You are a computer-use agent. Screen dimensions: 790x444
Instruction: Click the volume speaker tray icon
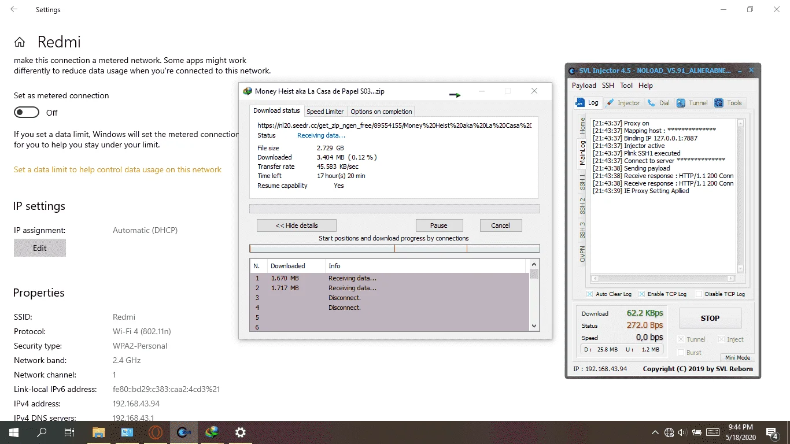(x=682, y=432)
